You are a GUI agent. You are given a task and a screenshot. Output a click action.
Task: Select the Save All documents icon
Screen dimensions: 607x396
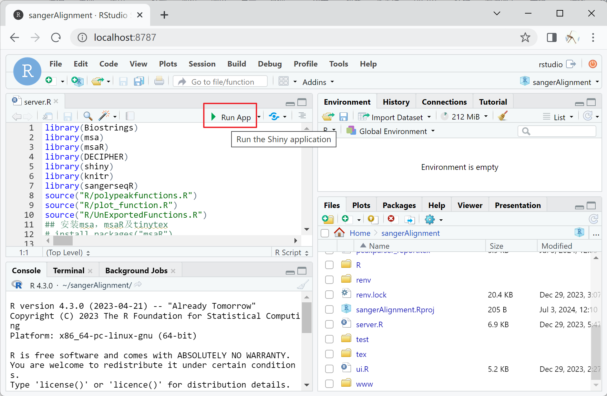point(139,81)
